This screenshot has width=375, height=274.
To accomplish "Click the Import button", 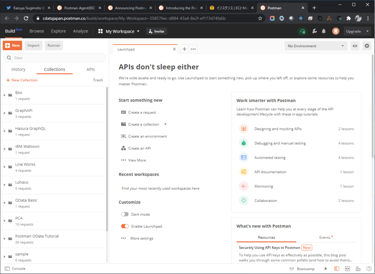I will pyautogui.click(x=33, y=45).
